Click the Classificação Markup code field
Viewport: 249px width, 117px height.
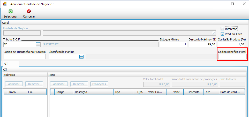point(64,57)
